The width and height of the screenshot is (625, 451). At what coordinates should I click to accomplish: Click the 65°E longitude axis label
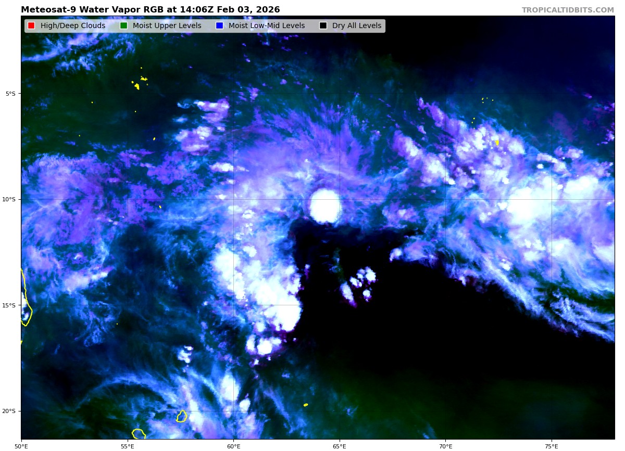point(340,446)
